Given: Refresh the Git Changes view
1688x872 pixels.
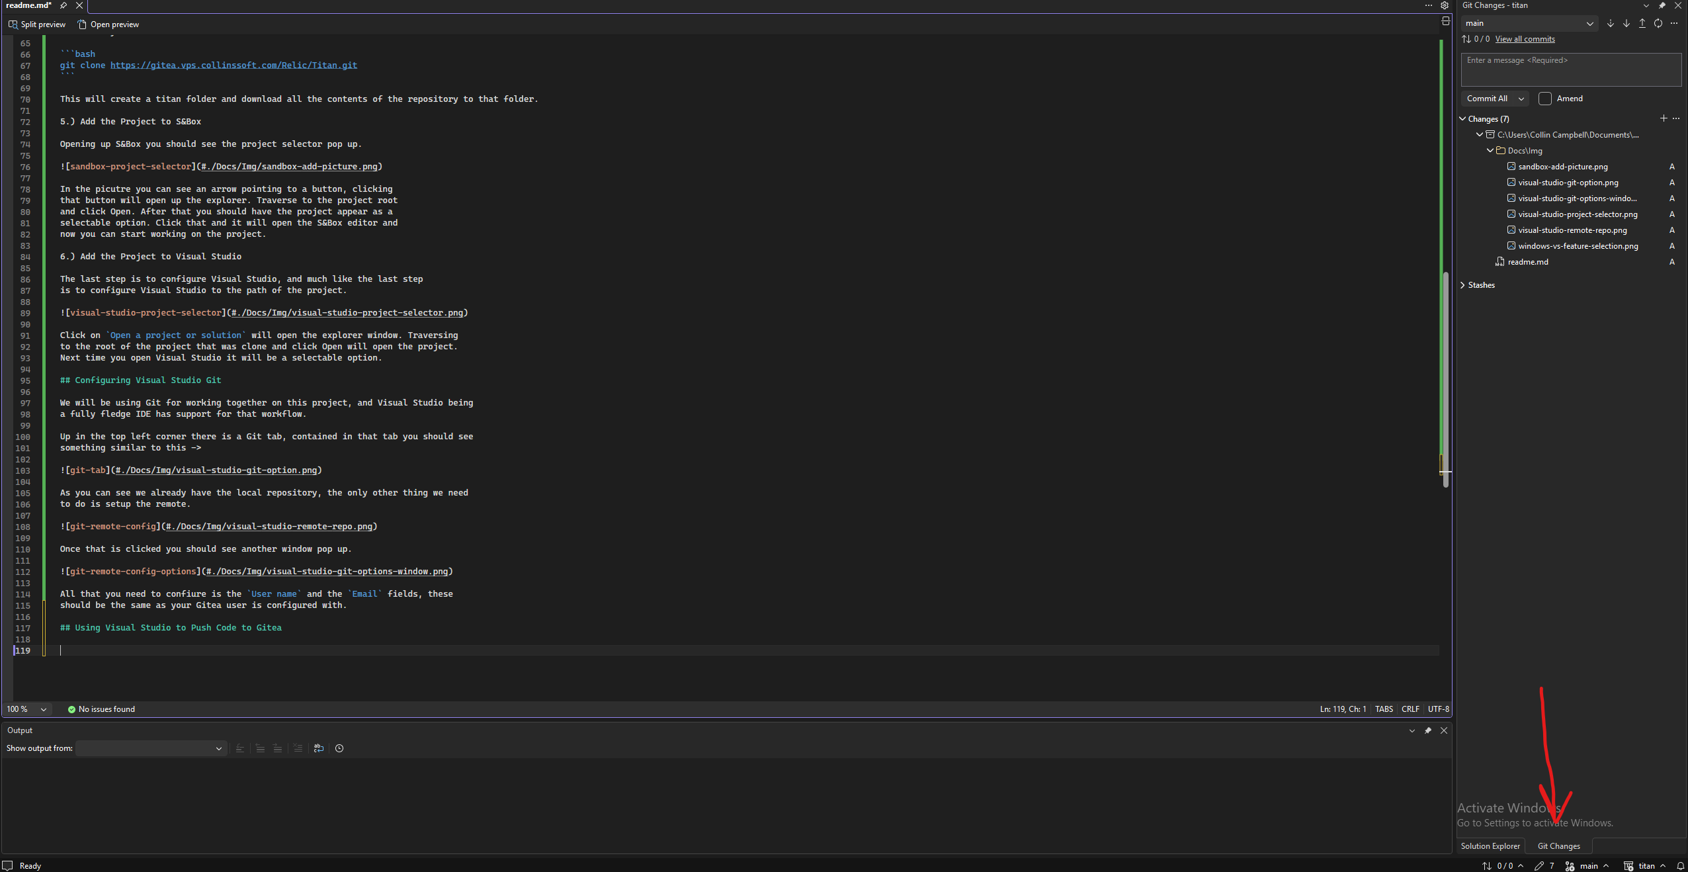Looking at the screenshot, I should point(1658,23).
